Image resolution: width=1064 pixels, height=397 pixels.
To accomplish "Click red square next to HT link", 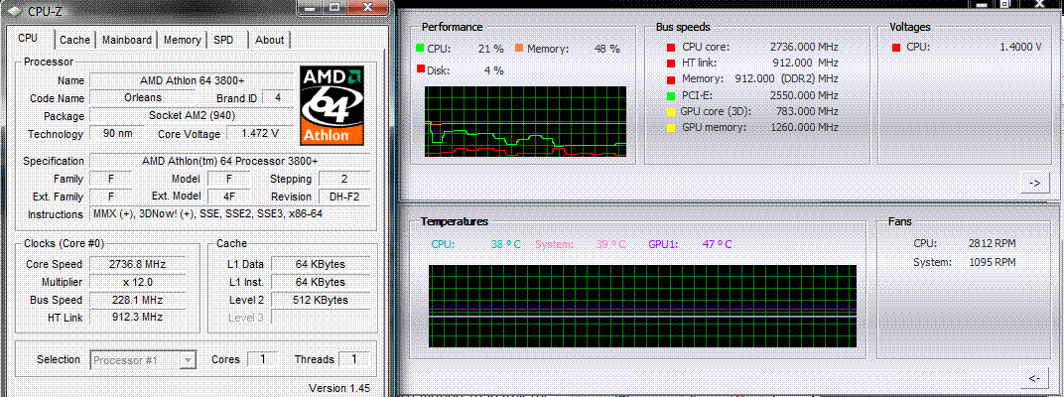I will pos(671,64).
